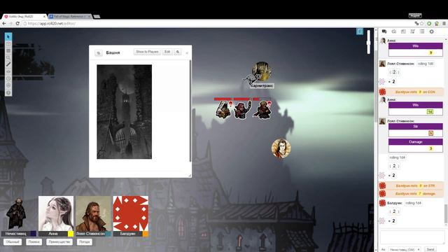Click the Преимущество macro button
This screenshot has height=252, width=448.
(x=59, y=242)
